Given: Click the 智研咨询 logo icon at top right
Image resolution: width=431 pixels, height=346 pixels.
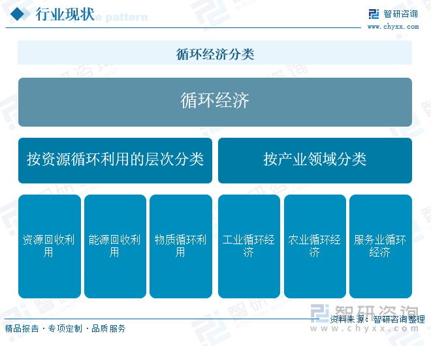Looking at the screenshot, I should (374, 14).
